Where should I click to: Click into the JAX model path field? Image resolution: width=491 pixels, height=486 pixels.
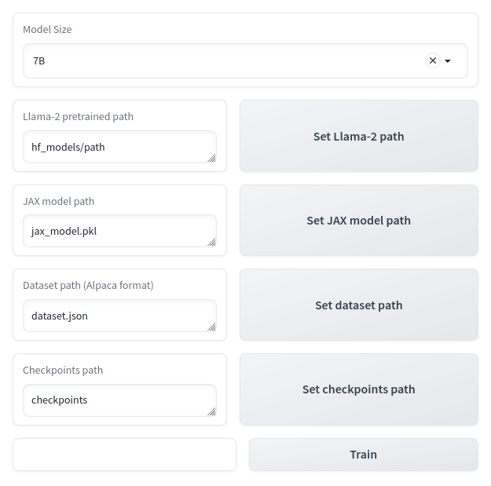click(x=118, y=232)
